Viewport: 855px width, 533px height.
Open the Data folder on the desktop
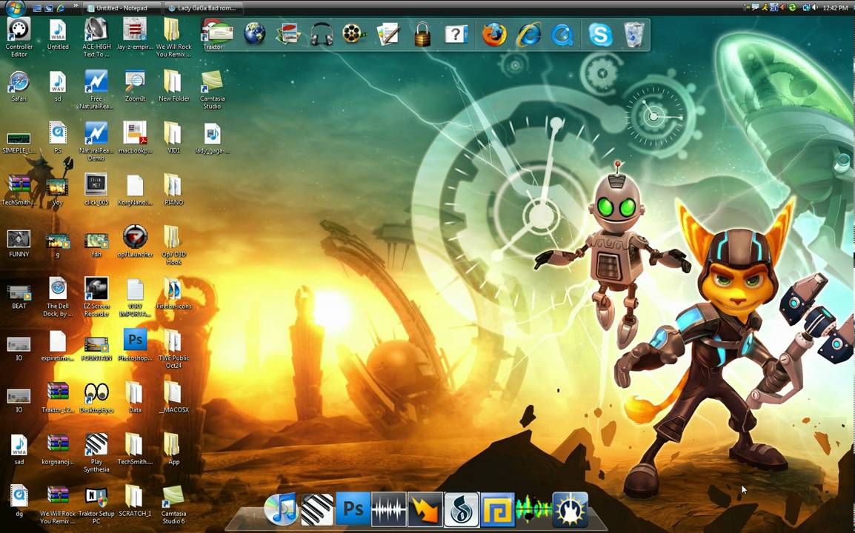pyautogui.click(x=135, y=397)
